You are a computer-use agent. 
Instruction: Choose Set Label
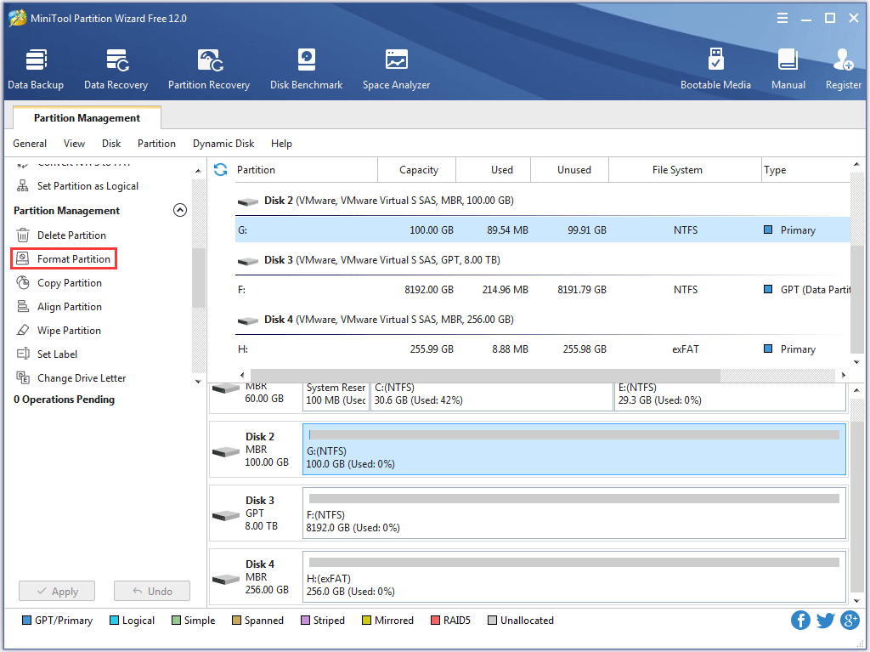(x=47, y=354)
